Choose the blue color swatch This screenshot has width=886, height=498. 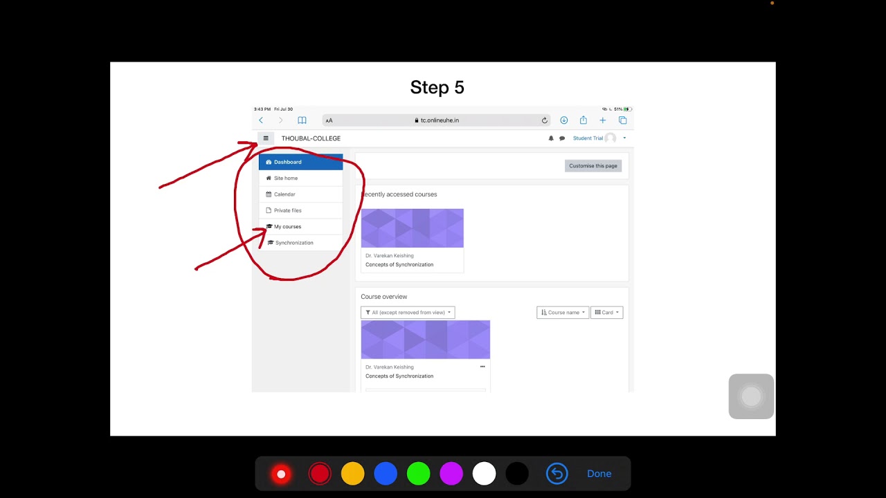(x=386, y=474)
